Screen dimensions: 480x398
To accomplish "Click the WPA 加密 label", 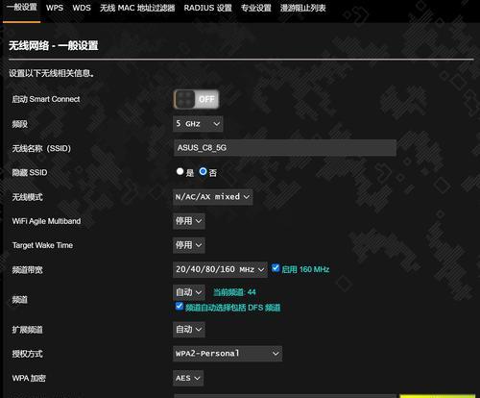I will (29, 378).
